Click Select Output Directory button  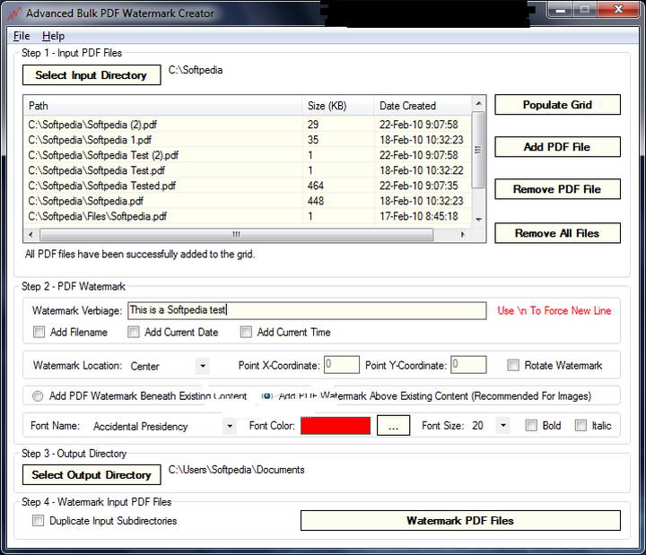click(92, 474)
